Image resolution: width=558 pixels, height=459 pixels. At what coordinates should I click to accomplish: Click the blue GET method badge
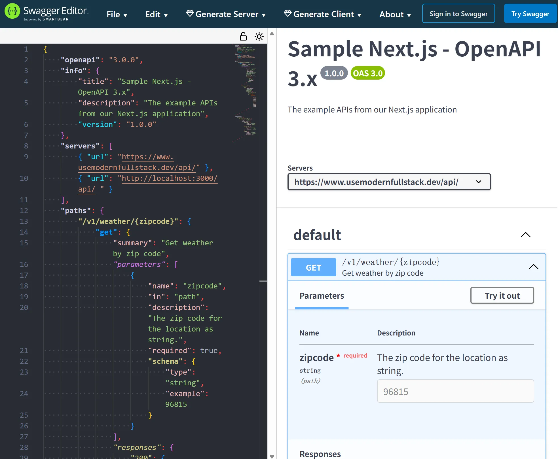[x=313, y=267]
